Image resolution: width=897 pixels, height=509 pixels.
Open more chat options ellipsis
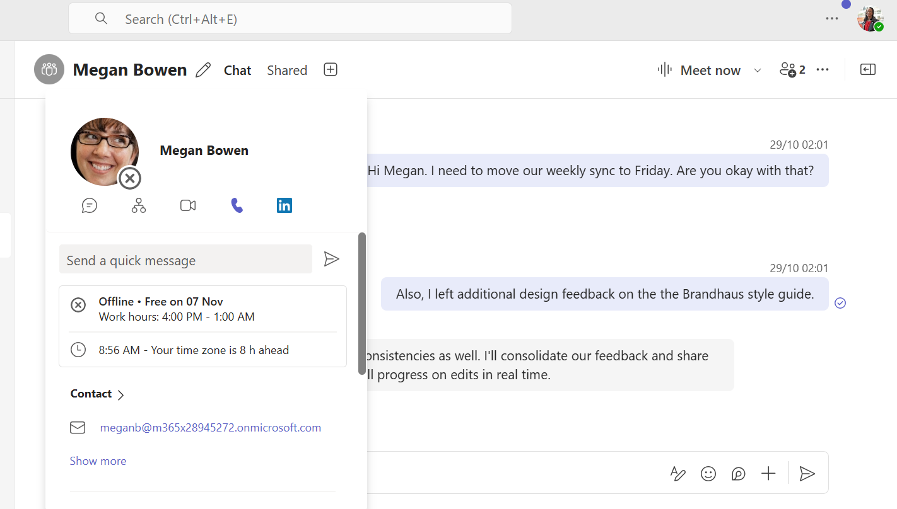823,69
